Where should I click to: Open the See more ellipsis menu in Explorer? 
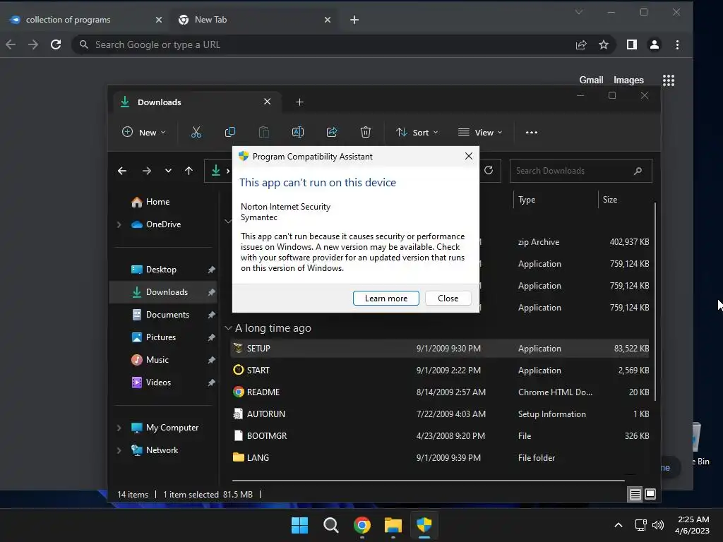532,132
